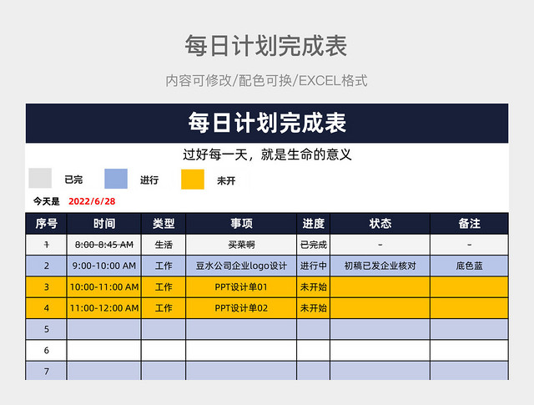Image resolution: width=534 pixels, height=405 pixels.
Task: Select the red date '2022/6/28'
Action: (x=92, y=201)
